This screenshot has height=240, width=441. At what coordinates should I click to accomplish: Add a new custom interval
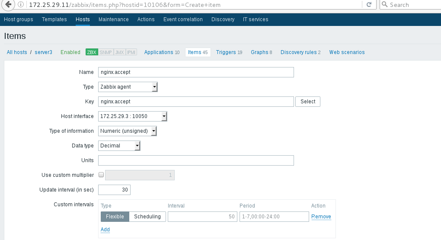(x=105, y=229)
